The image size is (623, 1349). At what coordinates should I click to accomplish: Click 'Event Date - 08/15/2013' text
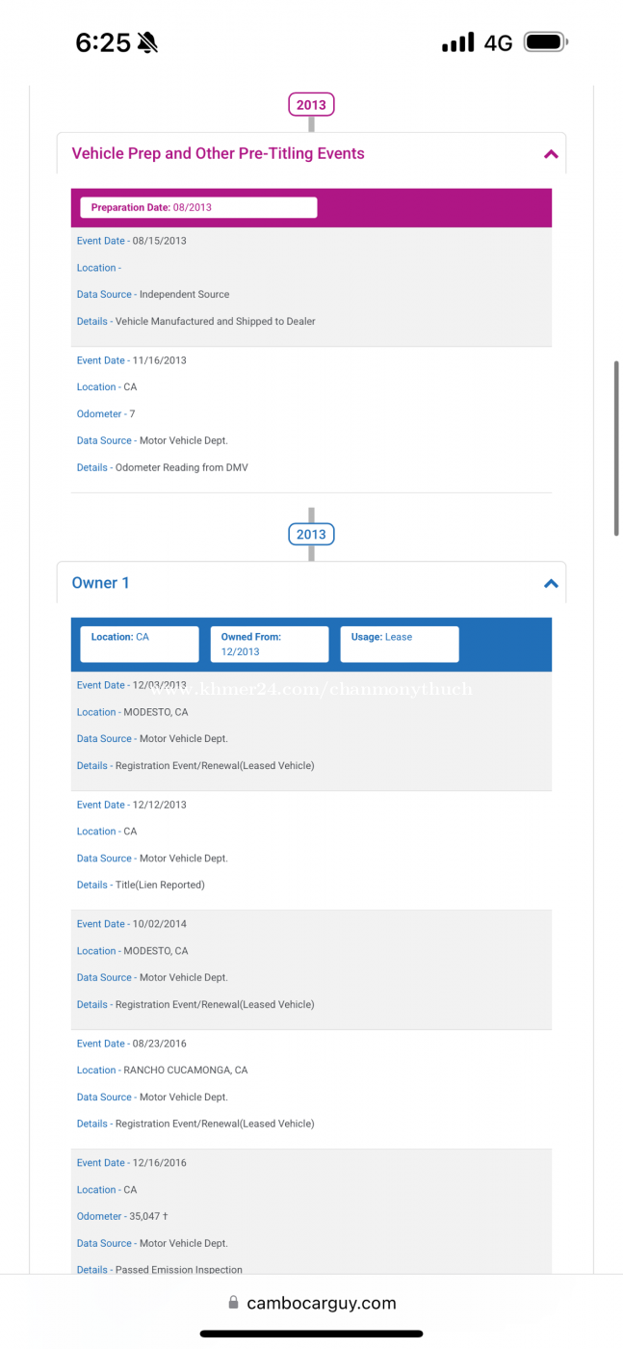point(132,241)
